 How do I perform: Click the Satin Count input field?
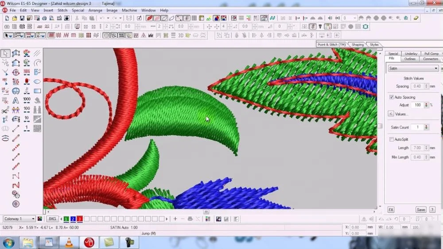click(417, 127)
